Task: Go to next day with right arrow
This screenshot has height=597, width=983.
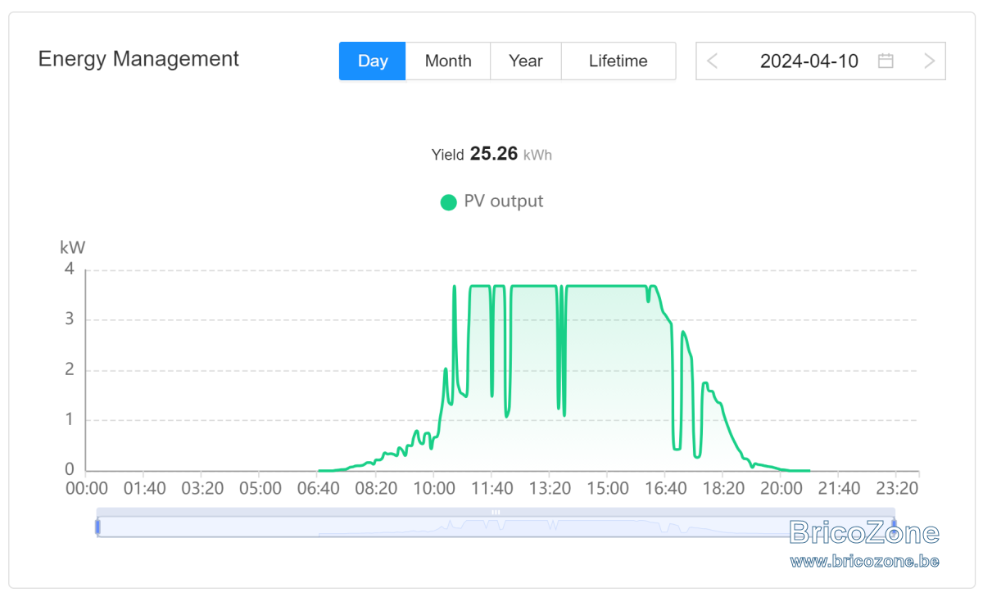Action: (x=929, y=61)
